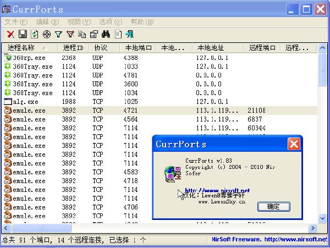Click the vertical scrollbar down arrow
The height and width of the screenshot is (248, 330).
click(x=322, y=218)
